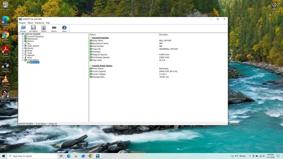Click the battery tray icon
The image size is (283, 159).
pyautogui.click(x=257, y=156)
